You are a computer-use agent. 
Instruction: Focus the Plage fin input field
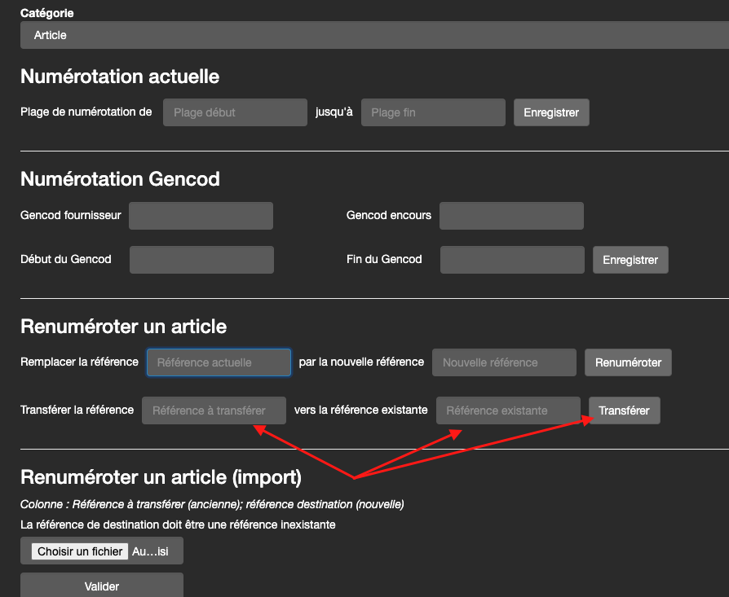click(433, 112)
